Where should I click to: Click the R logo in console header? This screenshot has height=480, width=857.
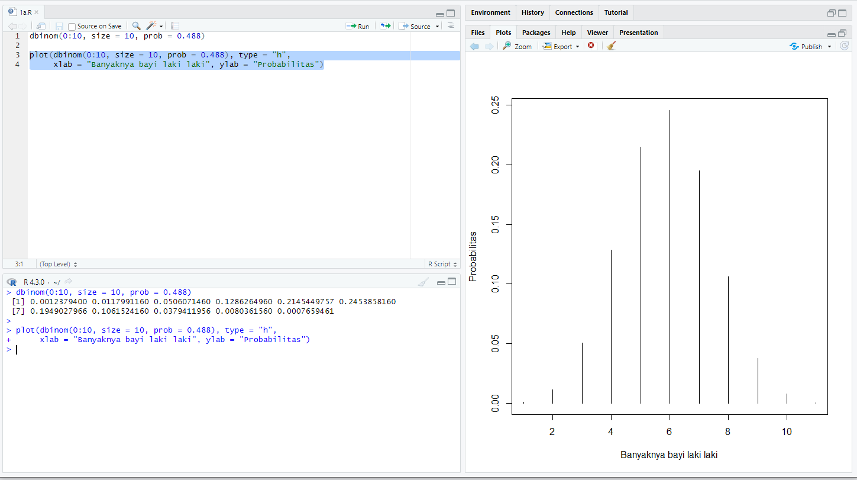(12, 282)
